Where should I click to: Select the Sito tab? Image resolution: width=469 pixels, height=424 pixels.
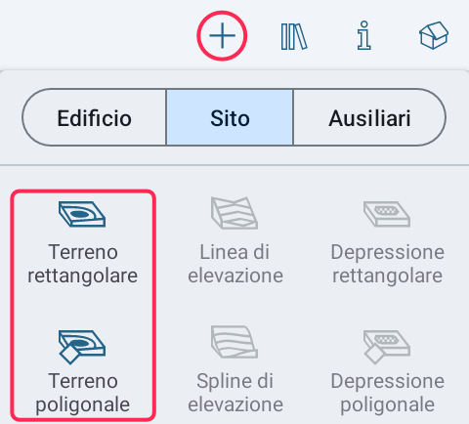[x=230, y=117]
